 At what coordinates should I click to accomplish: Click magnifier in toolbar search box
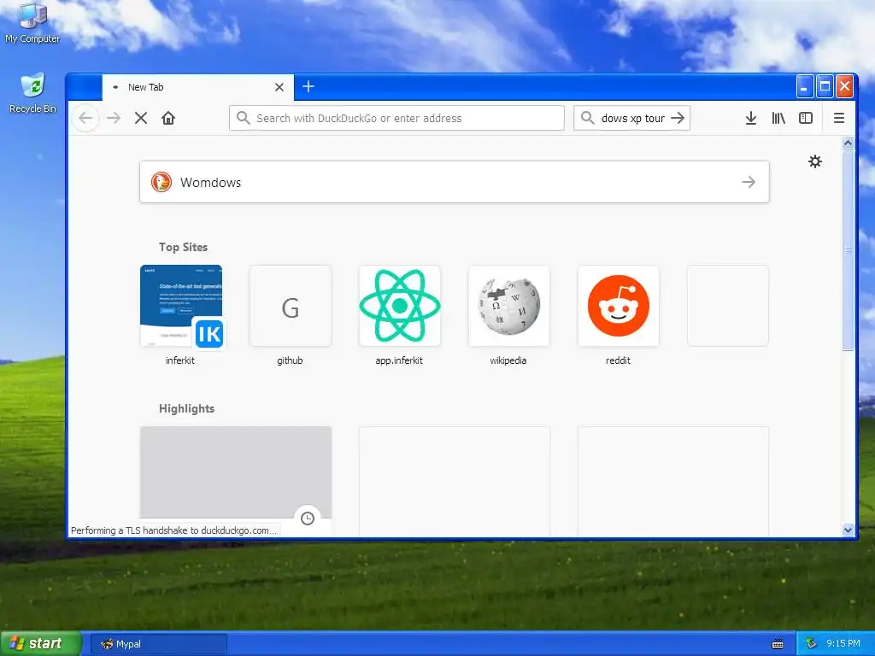point(587,118)
